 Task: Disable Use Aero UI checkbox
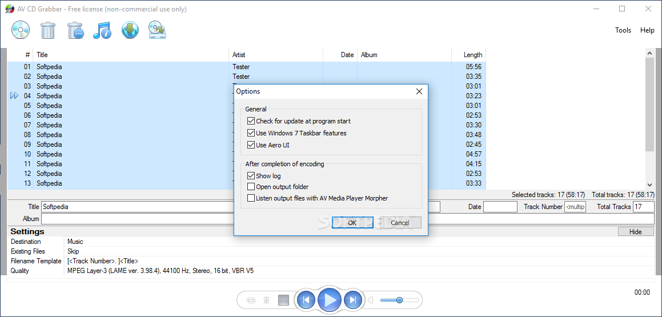(251, 145)
